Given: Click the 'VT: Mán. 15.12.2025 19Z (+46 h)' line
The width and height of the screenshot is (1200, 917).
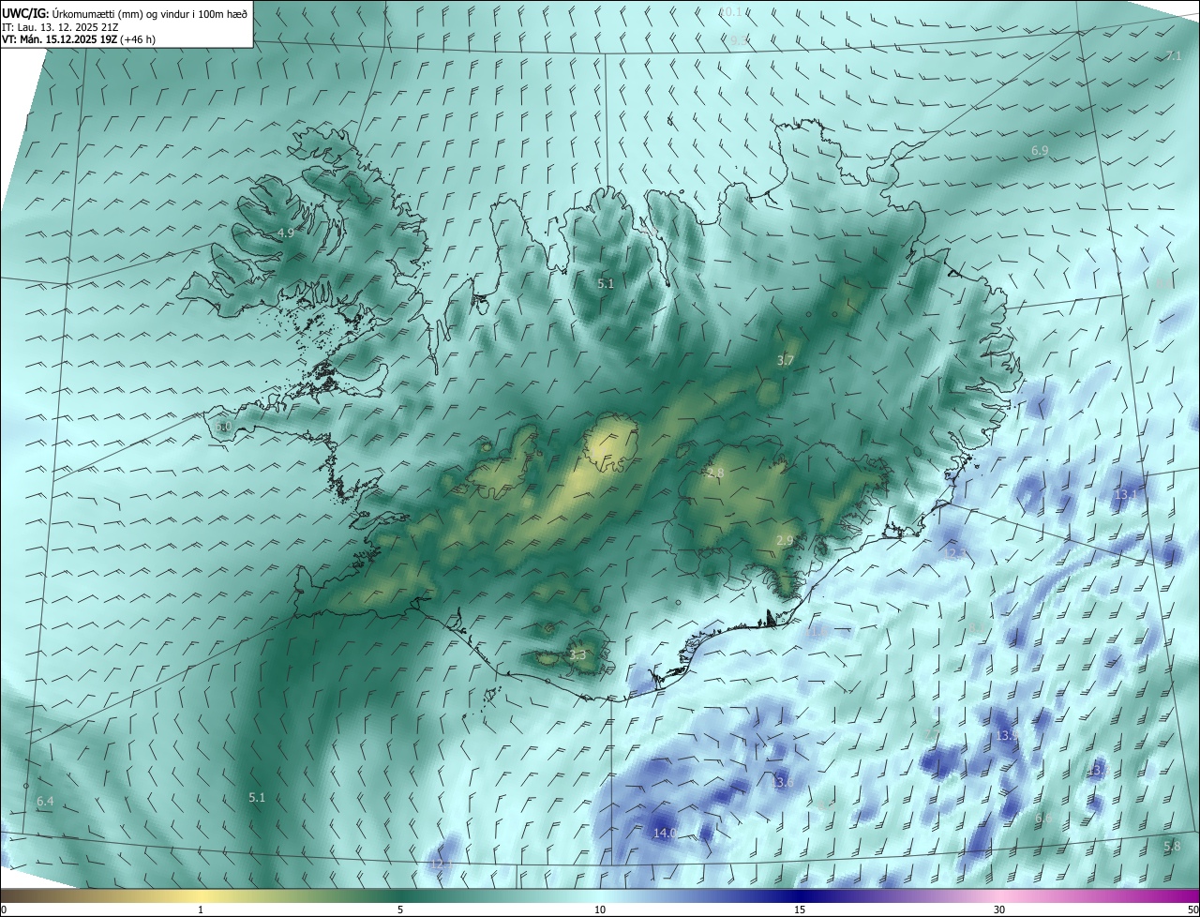Looking at the screenshot, I should tap(78, 39).
